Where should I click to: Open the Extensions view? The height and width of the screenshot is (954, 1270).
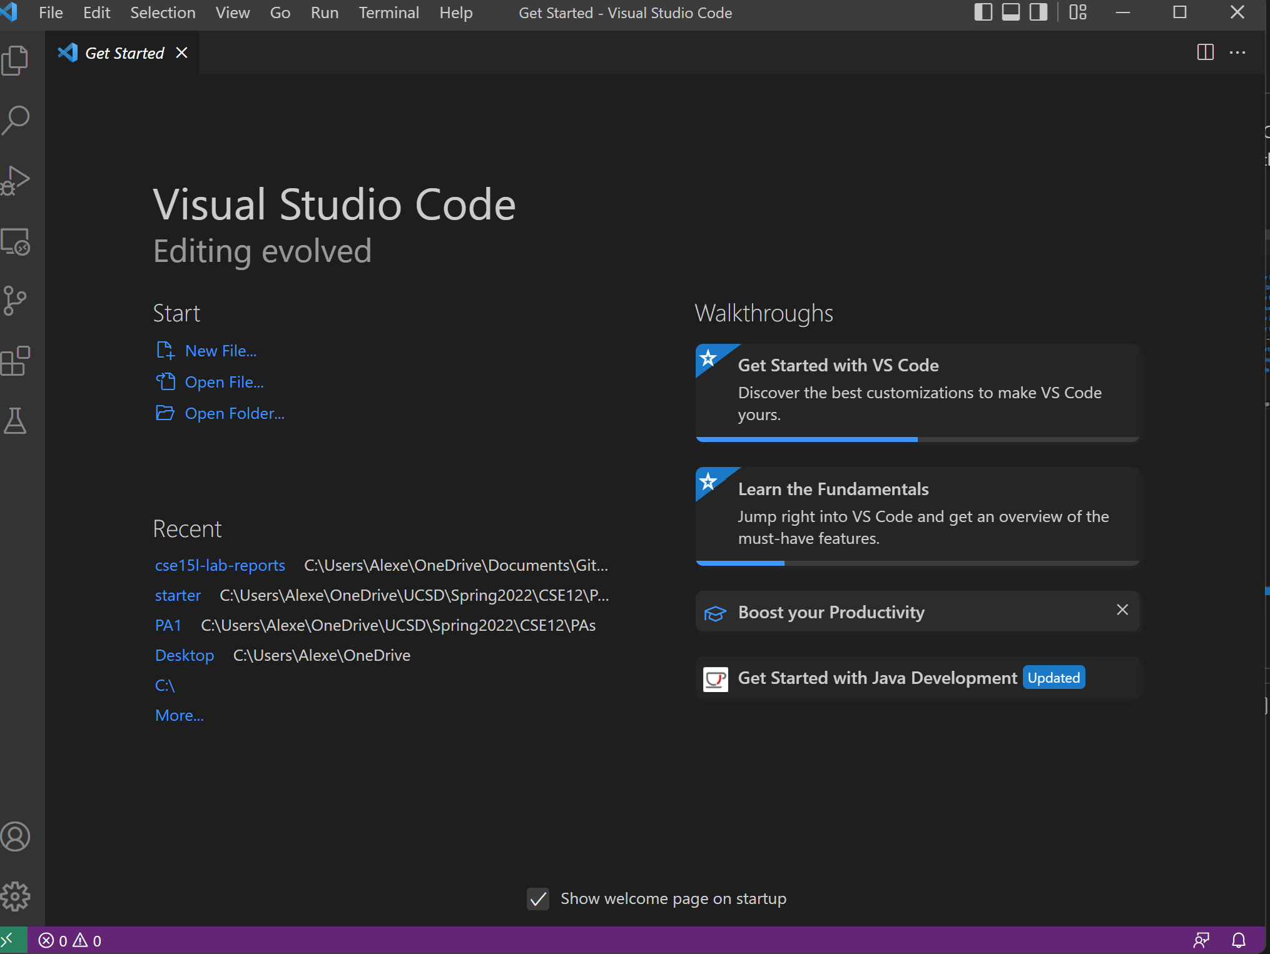click(15, 361)
